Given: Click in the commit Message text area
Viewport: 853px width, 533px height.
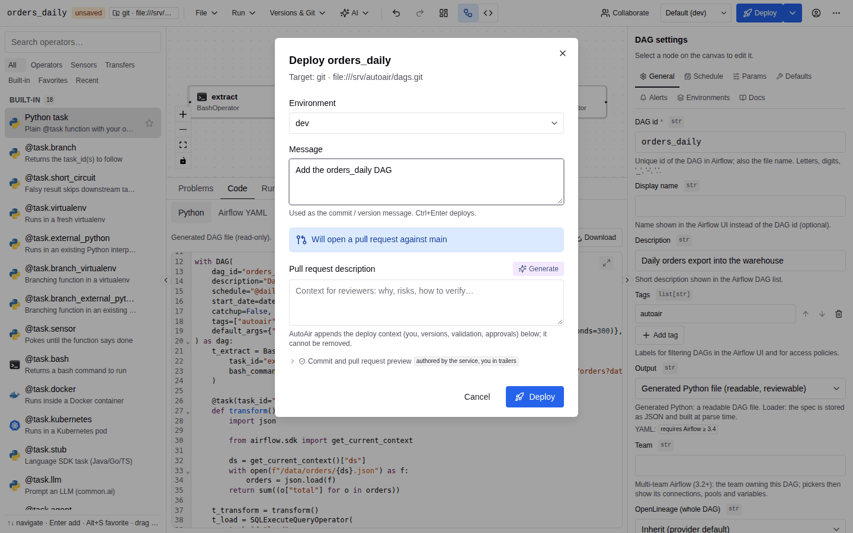Looking at the screenshot, I should coord(426,182).
